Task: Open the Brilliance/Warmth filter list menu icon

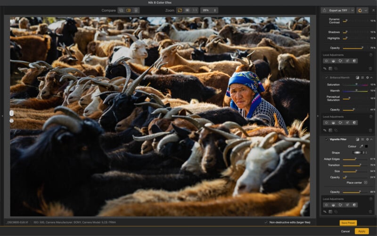Action: (362, 78)
